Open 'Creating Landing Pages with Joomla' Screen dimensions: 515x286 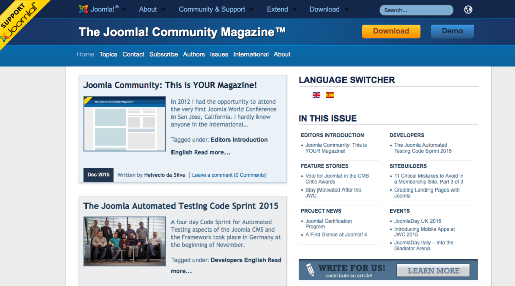(x=426, y=193)
